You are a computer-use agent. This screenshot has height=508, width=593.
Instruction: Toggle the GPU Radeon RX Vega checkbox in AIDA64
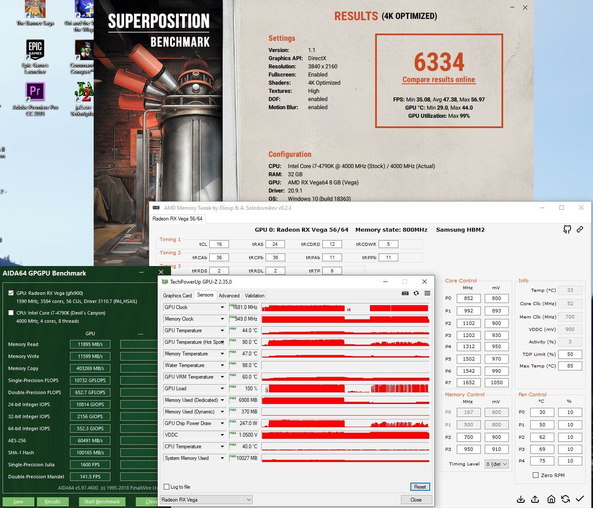11,293
